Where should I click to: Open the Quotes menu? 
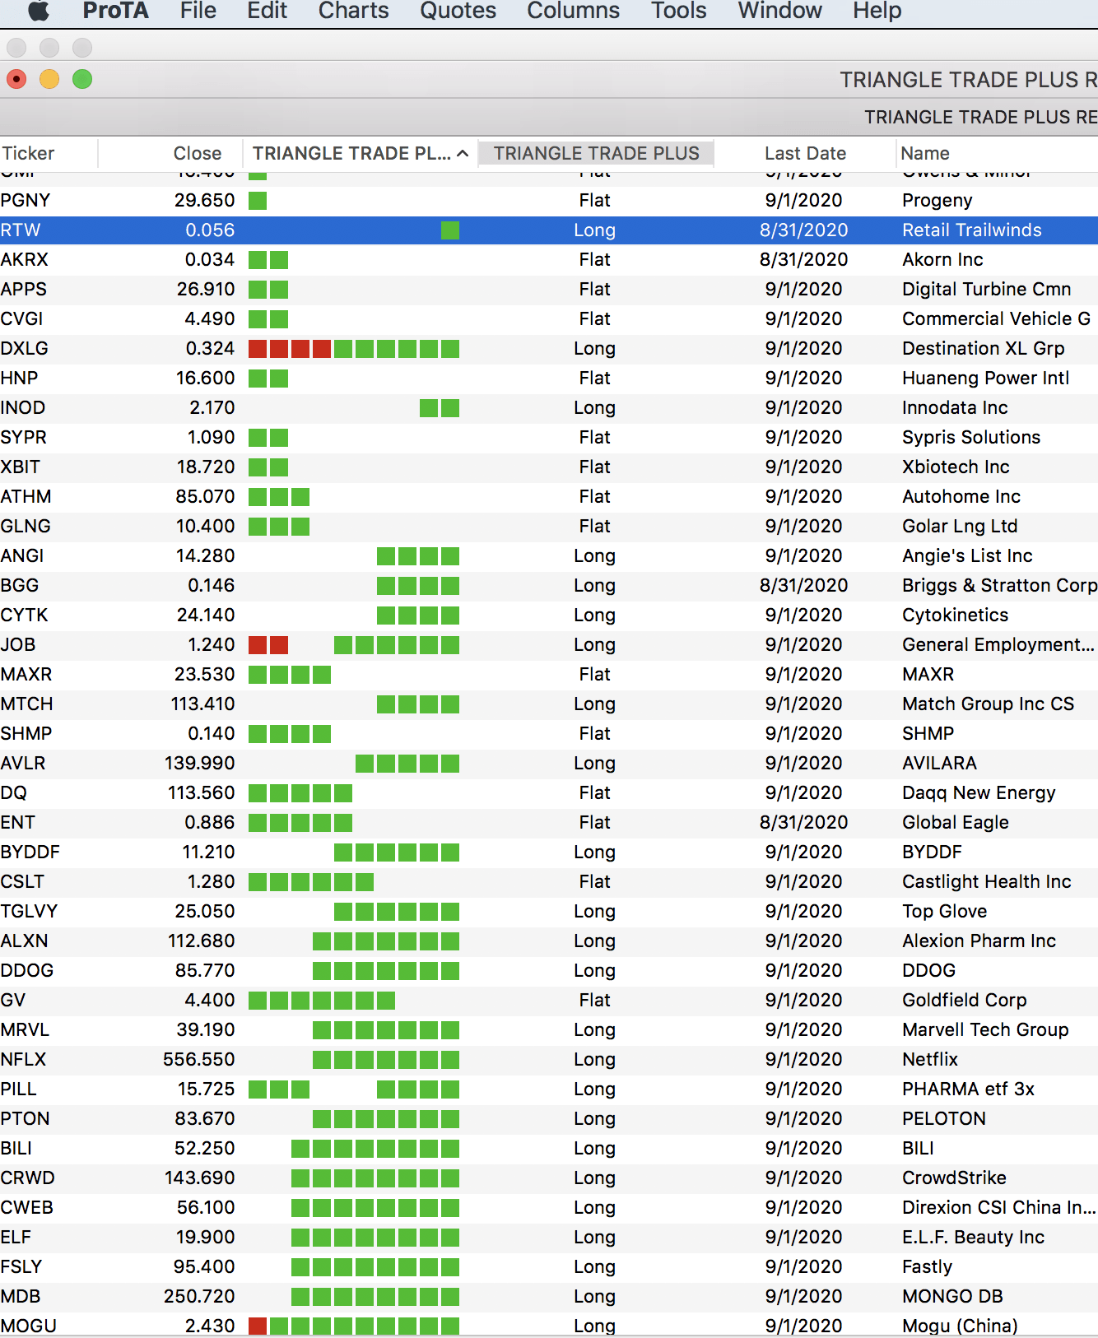[x=458, y=11]
